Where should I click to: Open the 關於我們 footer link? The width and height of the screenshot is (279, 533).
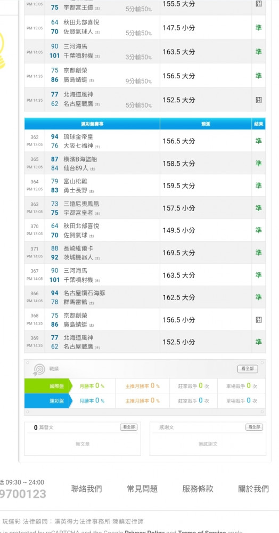pos(253,489)
